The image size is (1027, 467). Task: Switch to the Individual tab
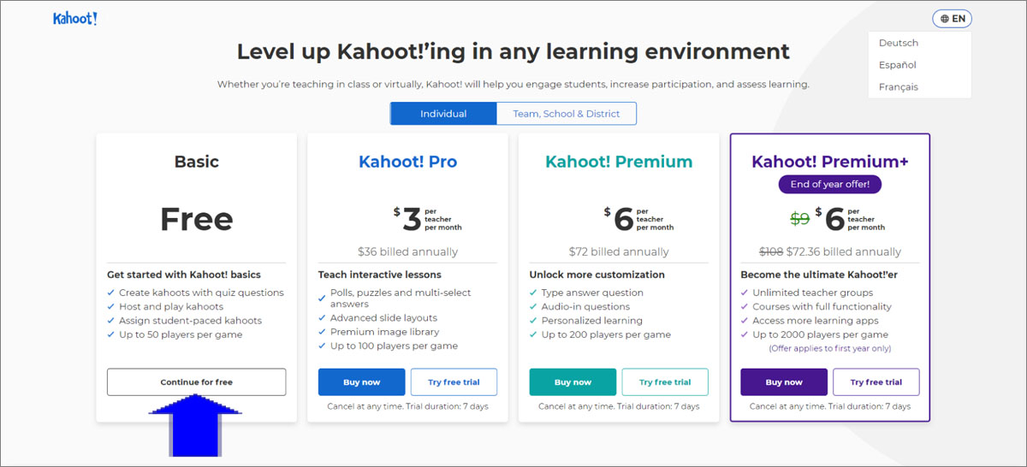(x=443, y=114)
